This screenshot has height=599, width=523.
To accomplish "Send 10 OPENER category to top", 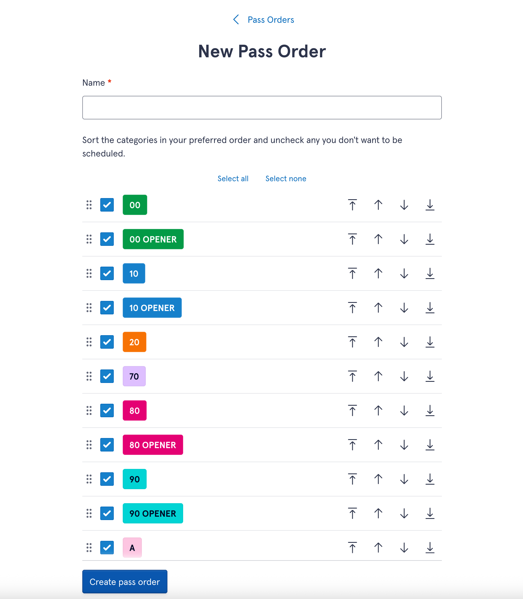I will [x=352, y=308].
